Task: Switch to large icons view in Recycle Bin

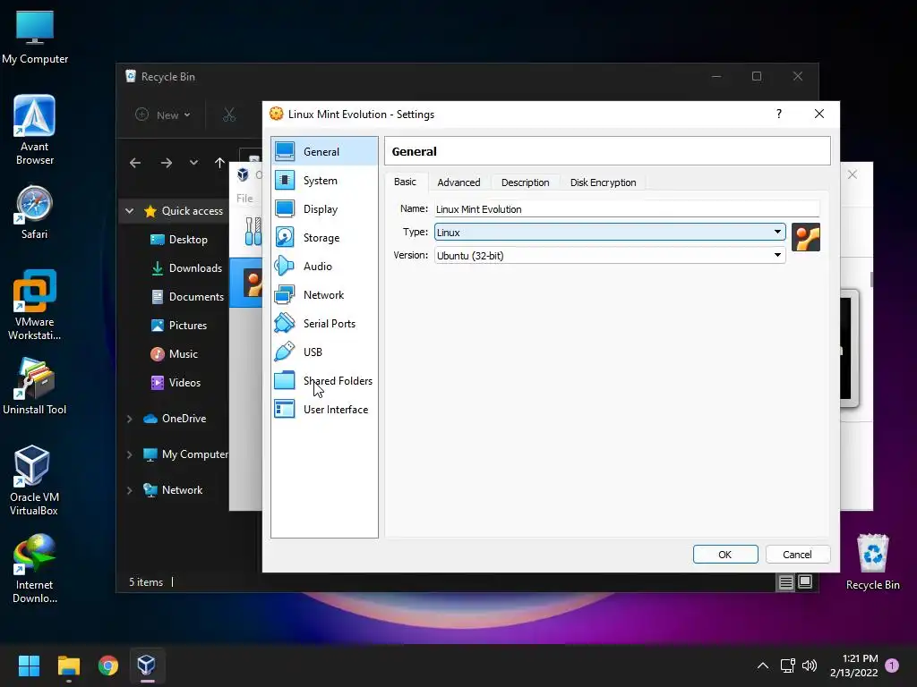Action: click(805, 581)
